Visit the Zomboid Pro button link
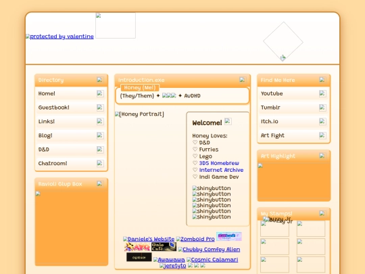Viewport: 365px width, 274px height. pos(195,239)
